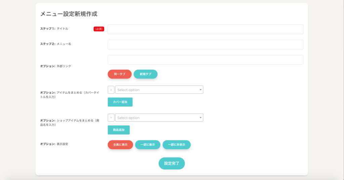Select the 同一タブ link option

(x=120, y=74)
